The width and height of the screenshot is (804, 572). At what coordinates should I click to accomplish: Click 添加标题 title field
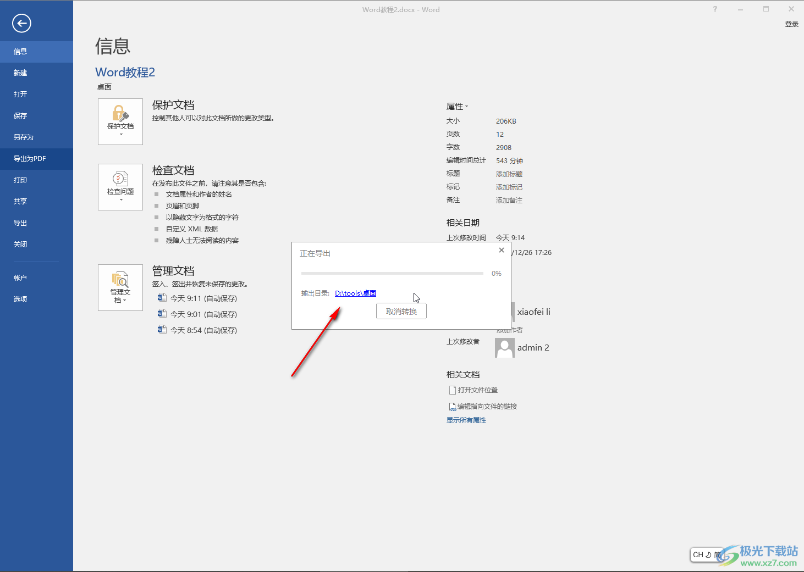click(x=509, y=174)
